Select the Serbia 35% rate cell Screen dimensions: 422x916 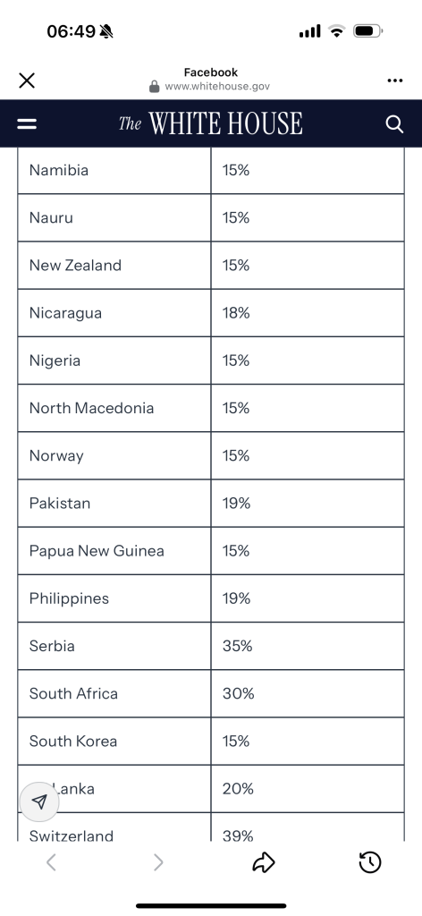click(x=308, y=646)
